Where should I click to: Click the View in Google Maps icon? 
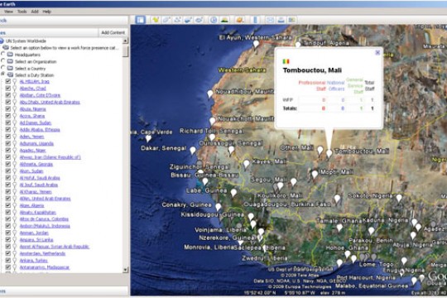(292, 20)
